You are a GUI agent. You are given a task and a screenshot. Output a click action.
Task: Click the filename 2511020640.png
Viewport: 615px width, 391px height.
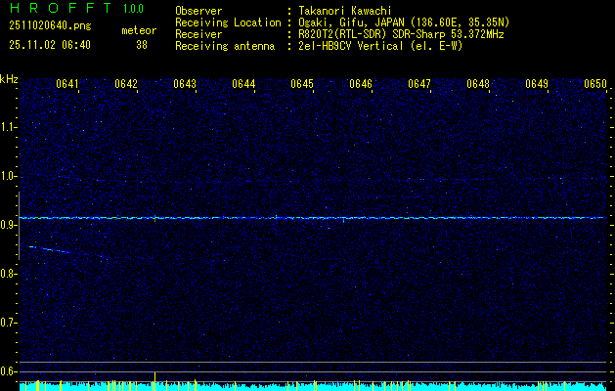pos(50,26)
